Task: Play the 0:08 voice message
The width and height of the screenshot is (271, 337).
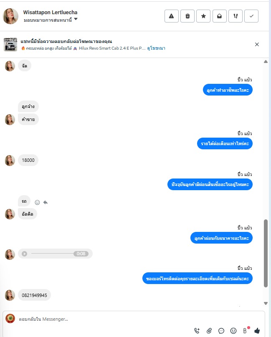Action: coord(24,254)
